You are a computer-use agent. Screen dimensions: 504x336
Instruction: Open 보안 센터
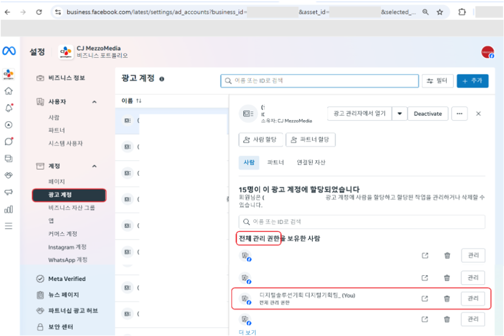[x=55, y=327]
